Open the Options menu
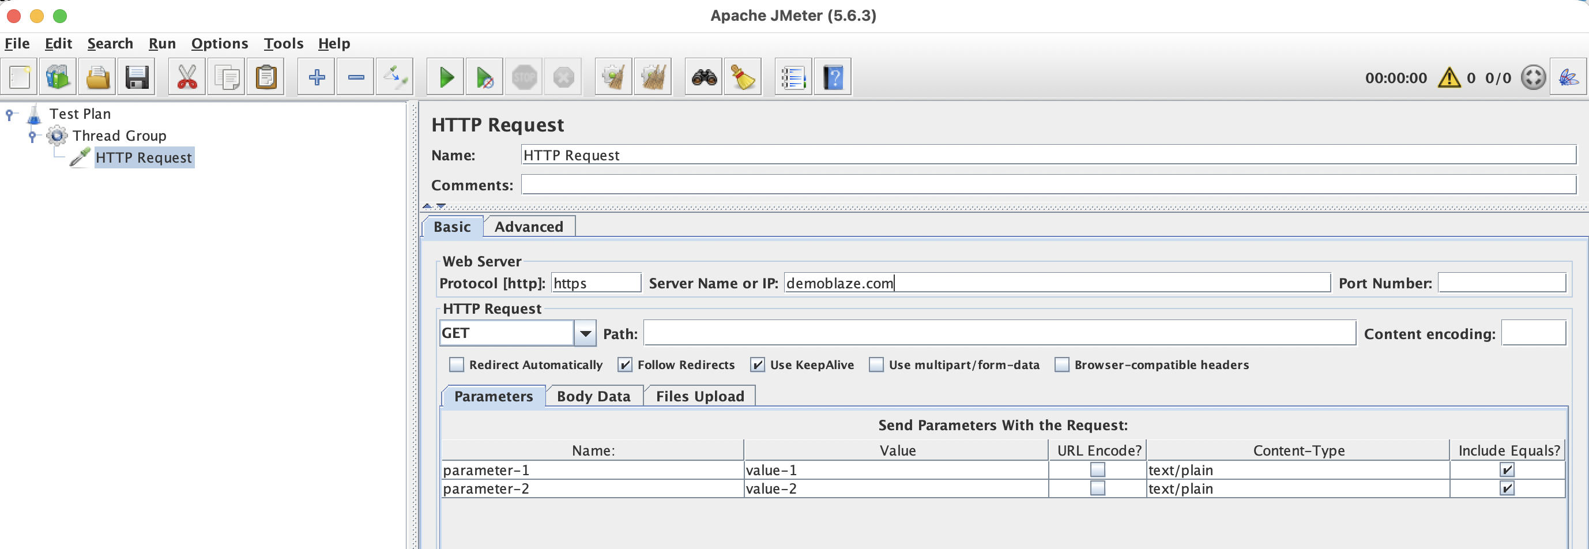The width and height of the screenshot is (1589, 549). pyautogui.click(x=220, y=44)
